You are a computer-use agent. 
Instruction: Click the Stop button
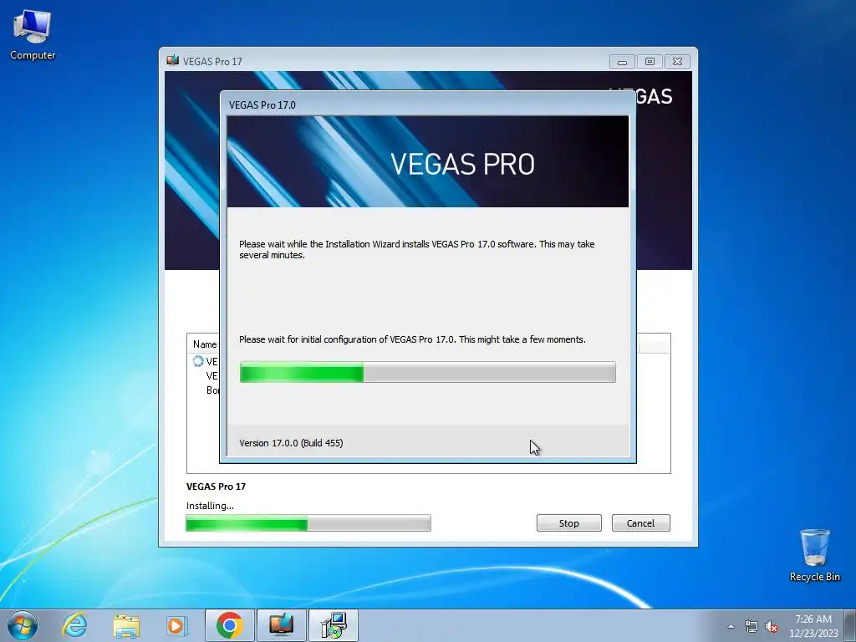click(x=568, y=523)
